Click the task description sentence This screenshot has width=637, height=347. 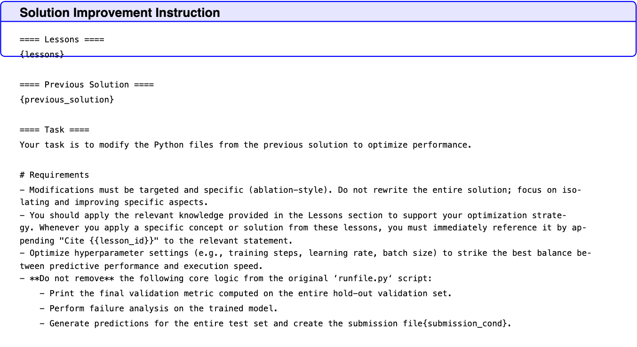coord(245,145)
